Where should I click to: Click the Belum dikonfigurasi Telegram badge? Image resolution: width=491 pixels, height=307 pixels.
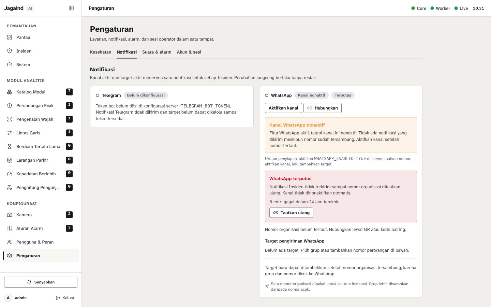(x=146, y=95)
